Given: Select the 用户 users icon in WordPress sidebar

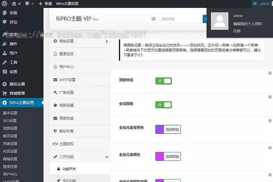Looking at the screenshot, I should point(5,53).
